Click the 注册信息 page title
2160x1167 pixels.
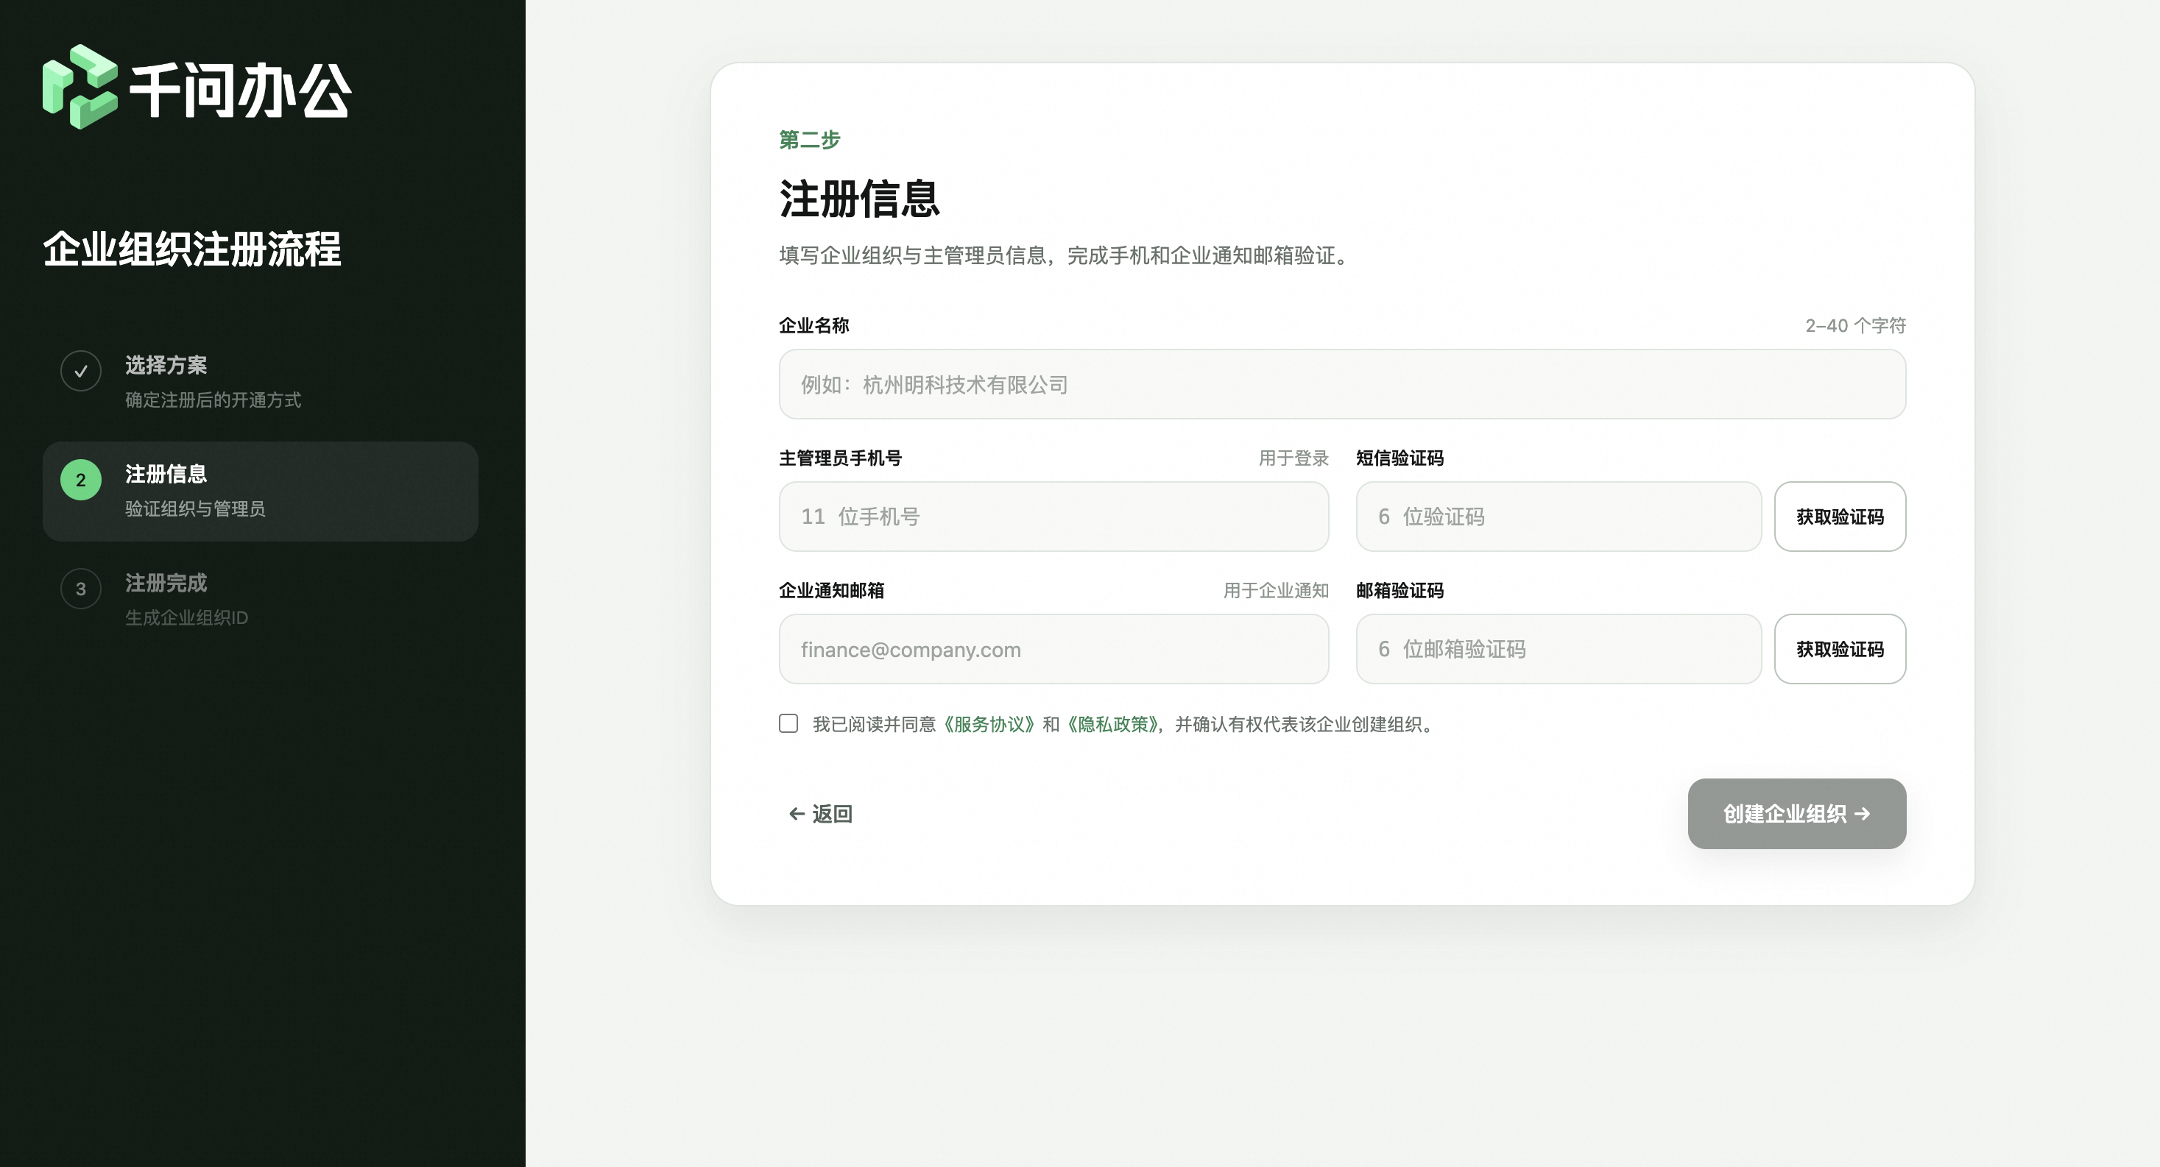(x=859, y=199)
